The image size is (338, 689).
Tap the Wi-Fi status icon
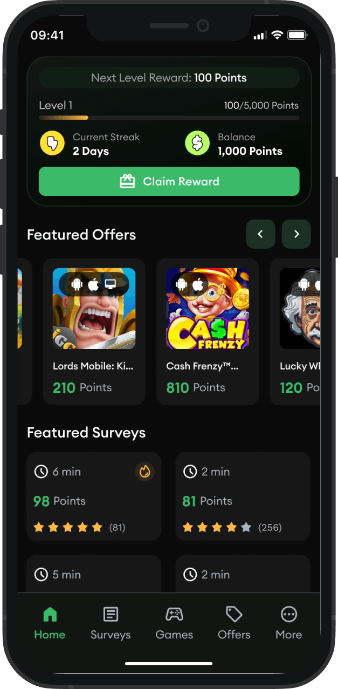coord(277,35)
